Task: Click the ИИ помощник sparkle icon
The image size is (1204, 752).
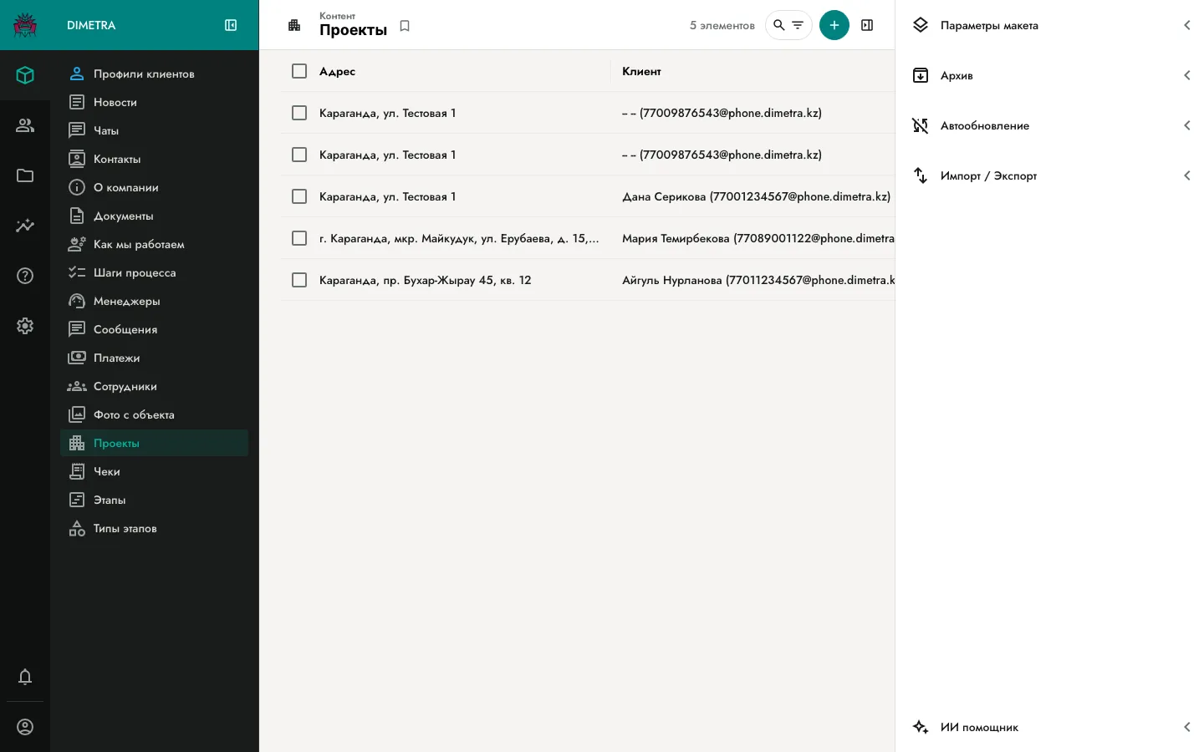Action: click(921, 727)
